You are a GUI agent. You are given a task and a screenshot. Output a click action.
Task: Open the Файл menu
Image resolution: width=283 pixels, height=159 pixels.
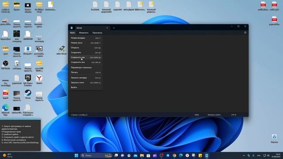(x=73, y=33)
